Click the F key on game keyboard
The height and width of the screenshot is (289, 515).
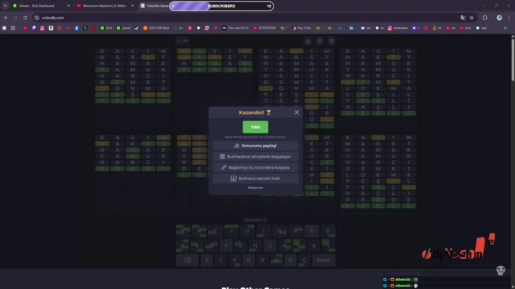tap(226, 246)
